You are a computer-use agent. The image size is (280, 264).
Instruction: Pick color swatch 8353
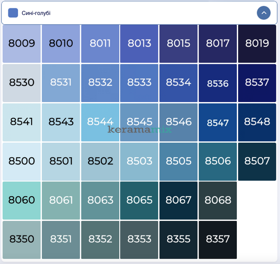click(139, 240)
